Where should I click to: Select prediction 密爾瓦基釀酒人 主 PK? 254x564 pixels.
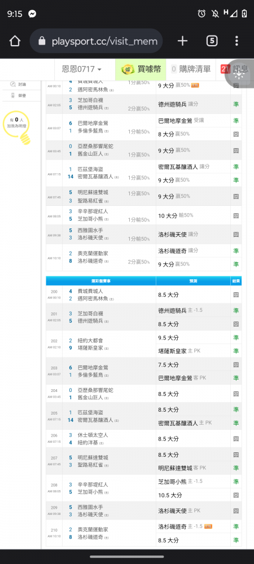[185, 423]
